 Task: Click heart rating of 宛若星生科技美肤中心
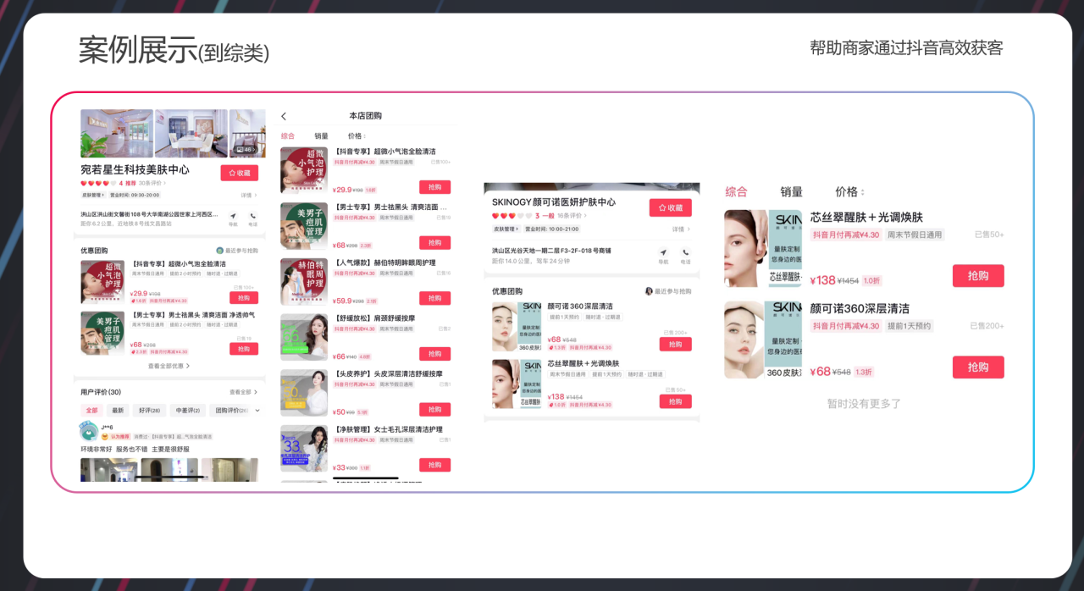point(98,183)
